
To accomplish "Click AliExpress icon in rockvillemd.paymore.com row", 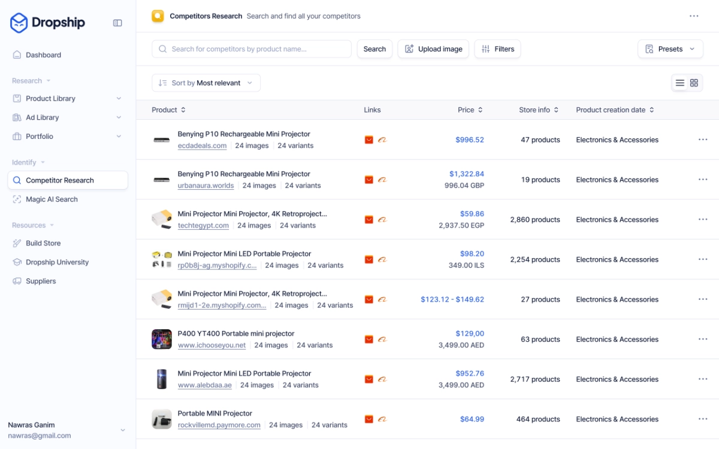I will click(369, 419).
